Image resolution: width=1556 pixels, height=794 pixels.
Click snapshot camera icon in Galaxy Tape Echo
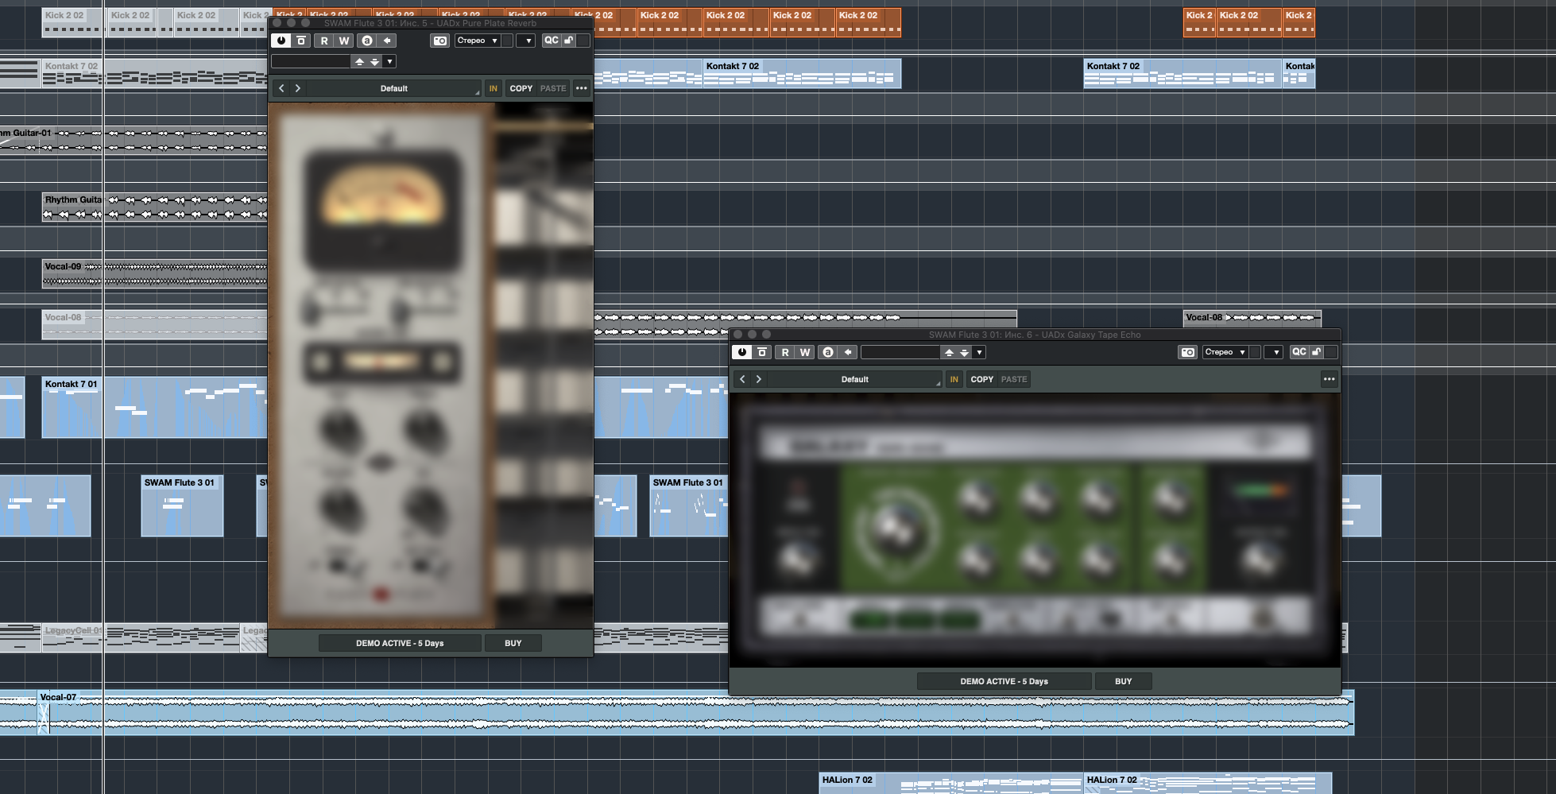[x=1188, y=352]
